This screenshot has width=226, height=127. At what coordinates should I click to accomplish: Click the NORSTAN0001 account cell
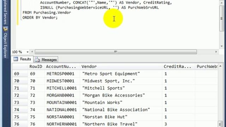pos(62,117)
